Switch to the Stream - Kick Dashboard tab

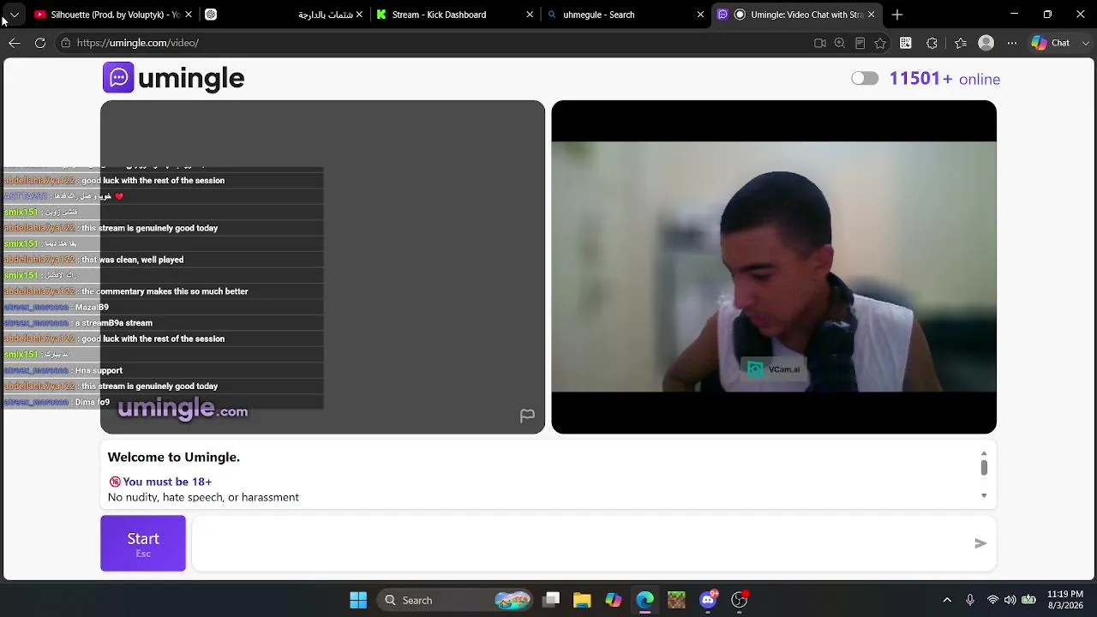click(455, 15)
